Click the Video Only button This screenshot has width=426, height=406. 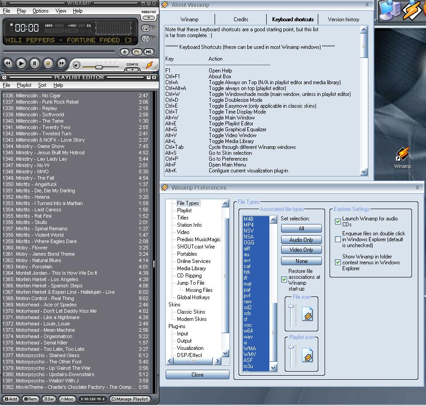point(302,249)
